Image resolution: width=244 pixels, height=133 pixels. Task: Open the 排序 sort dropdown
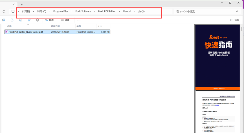(x=50, y=20)
